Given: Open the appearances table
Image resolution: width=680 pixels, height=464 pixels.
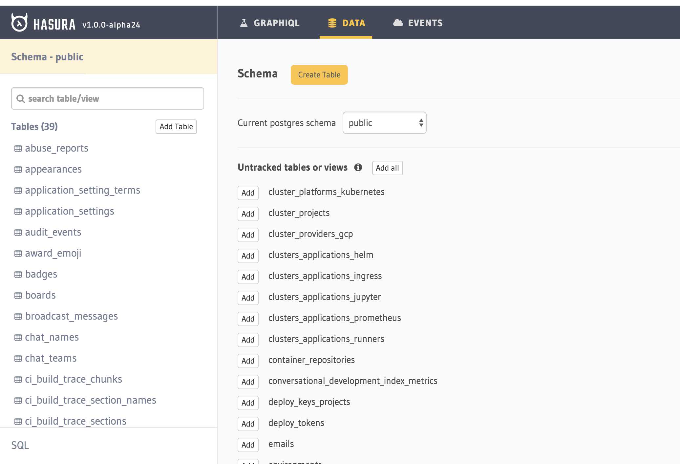Looking at the screenshot, I should click(x=53, y=169).
